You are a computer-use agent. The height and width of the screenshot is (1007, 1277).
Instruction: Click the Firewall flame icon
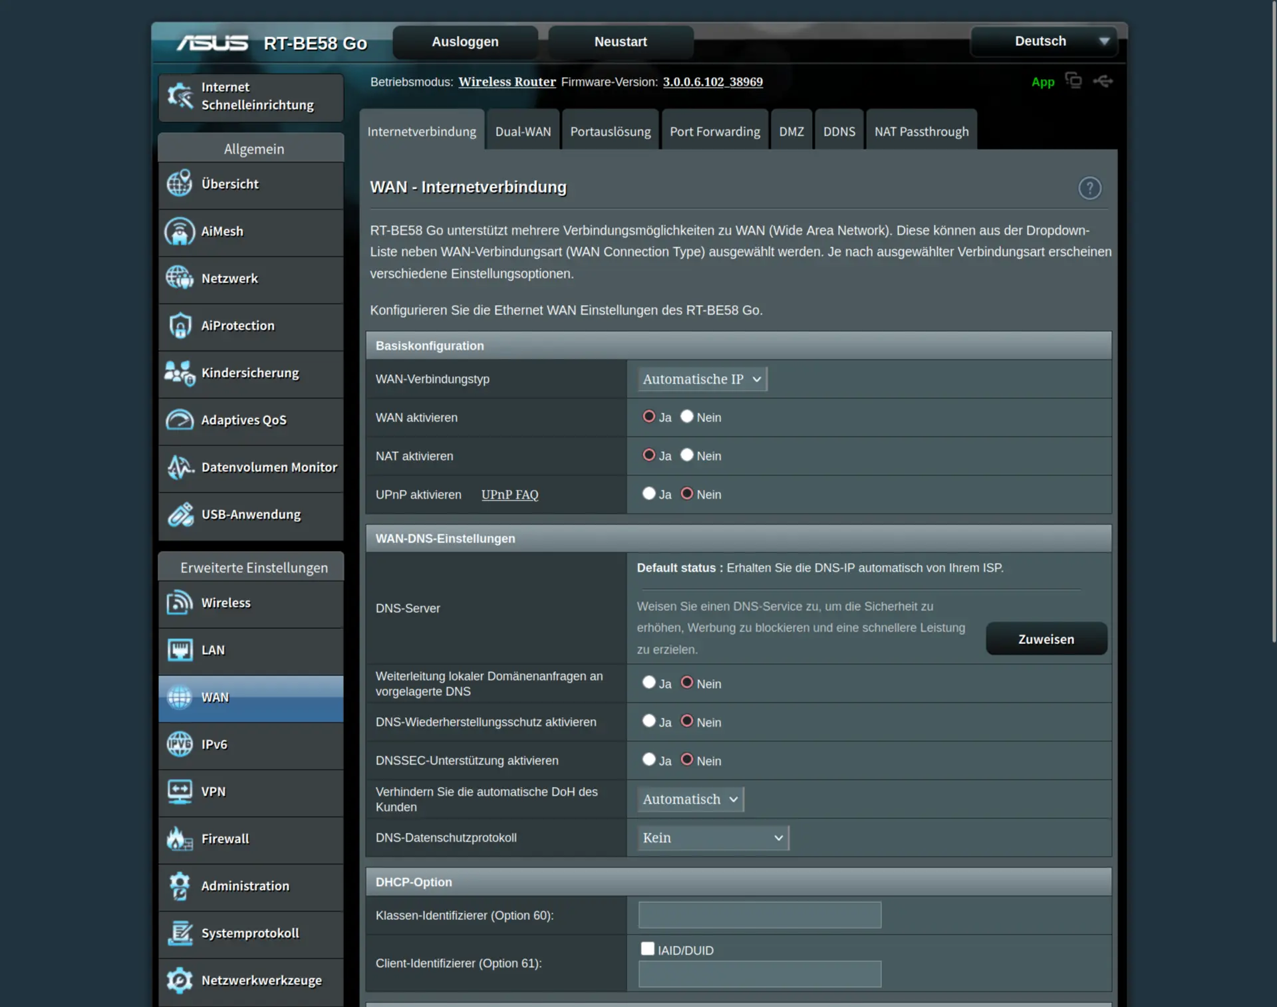(x=180, y=839)
